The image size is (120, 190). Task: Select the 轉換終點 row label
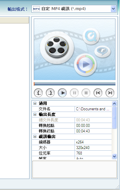pos(46,131)
